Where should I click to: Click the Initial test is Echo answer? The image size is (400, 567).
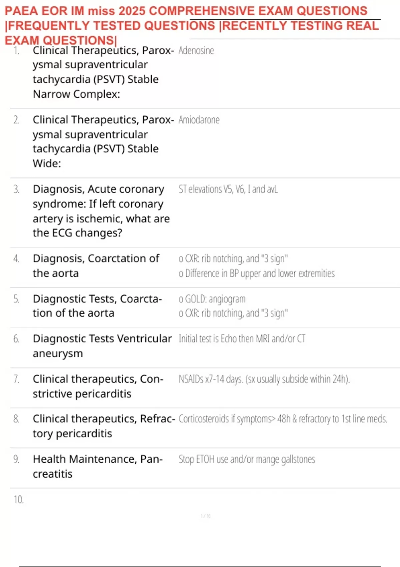(x=242, y=339)
